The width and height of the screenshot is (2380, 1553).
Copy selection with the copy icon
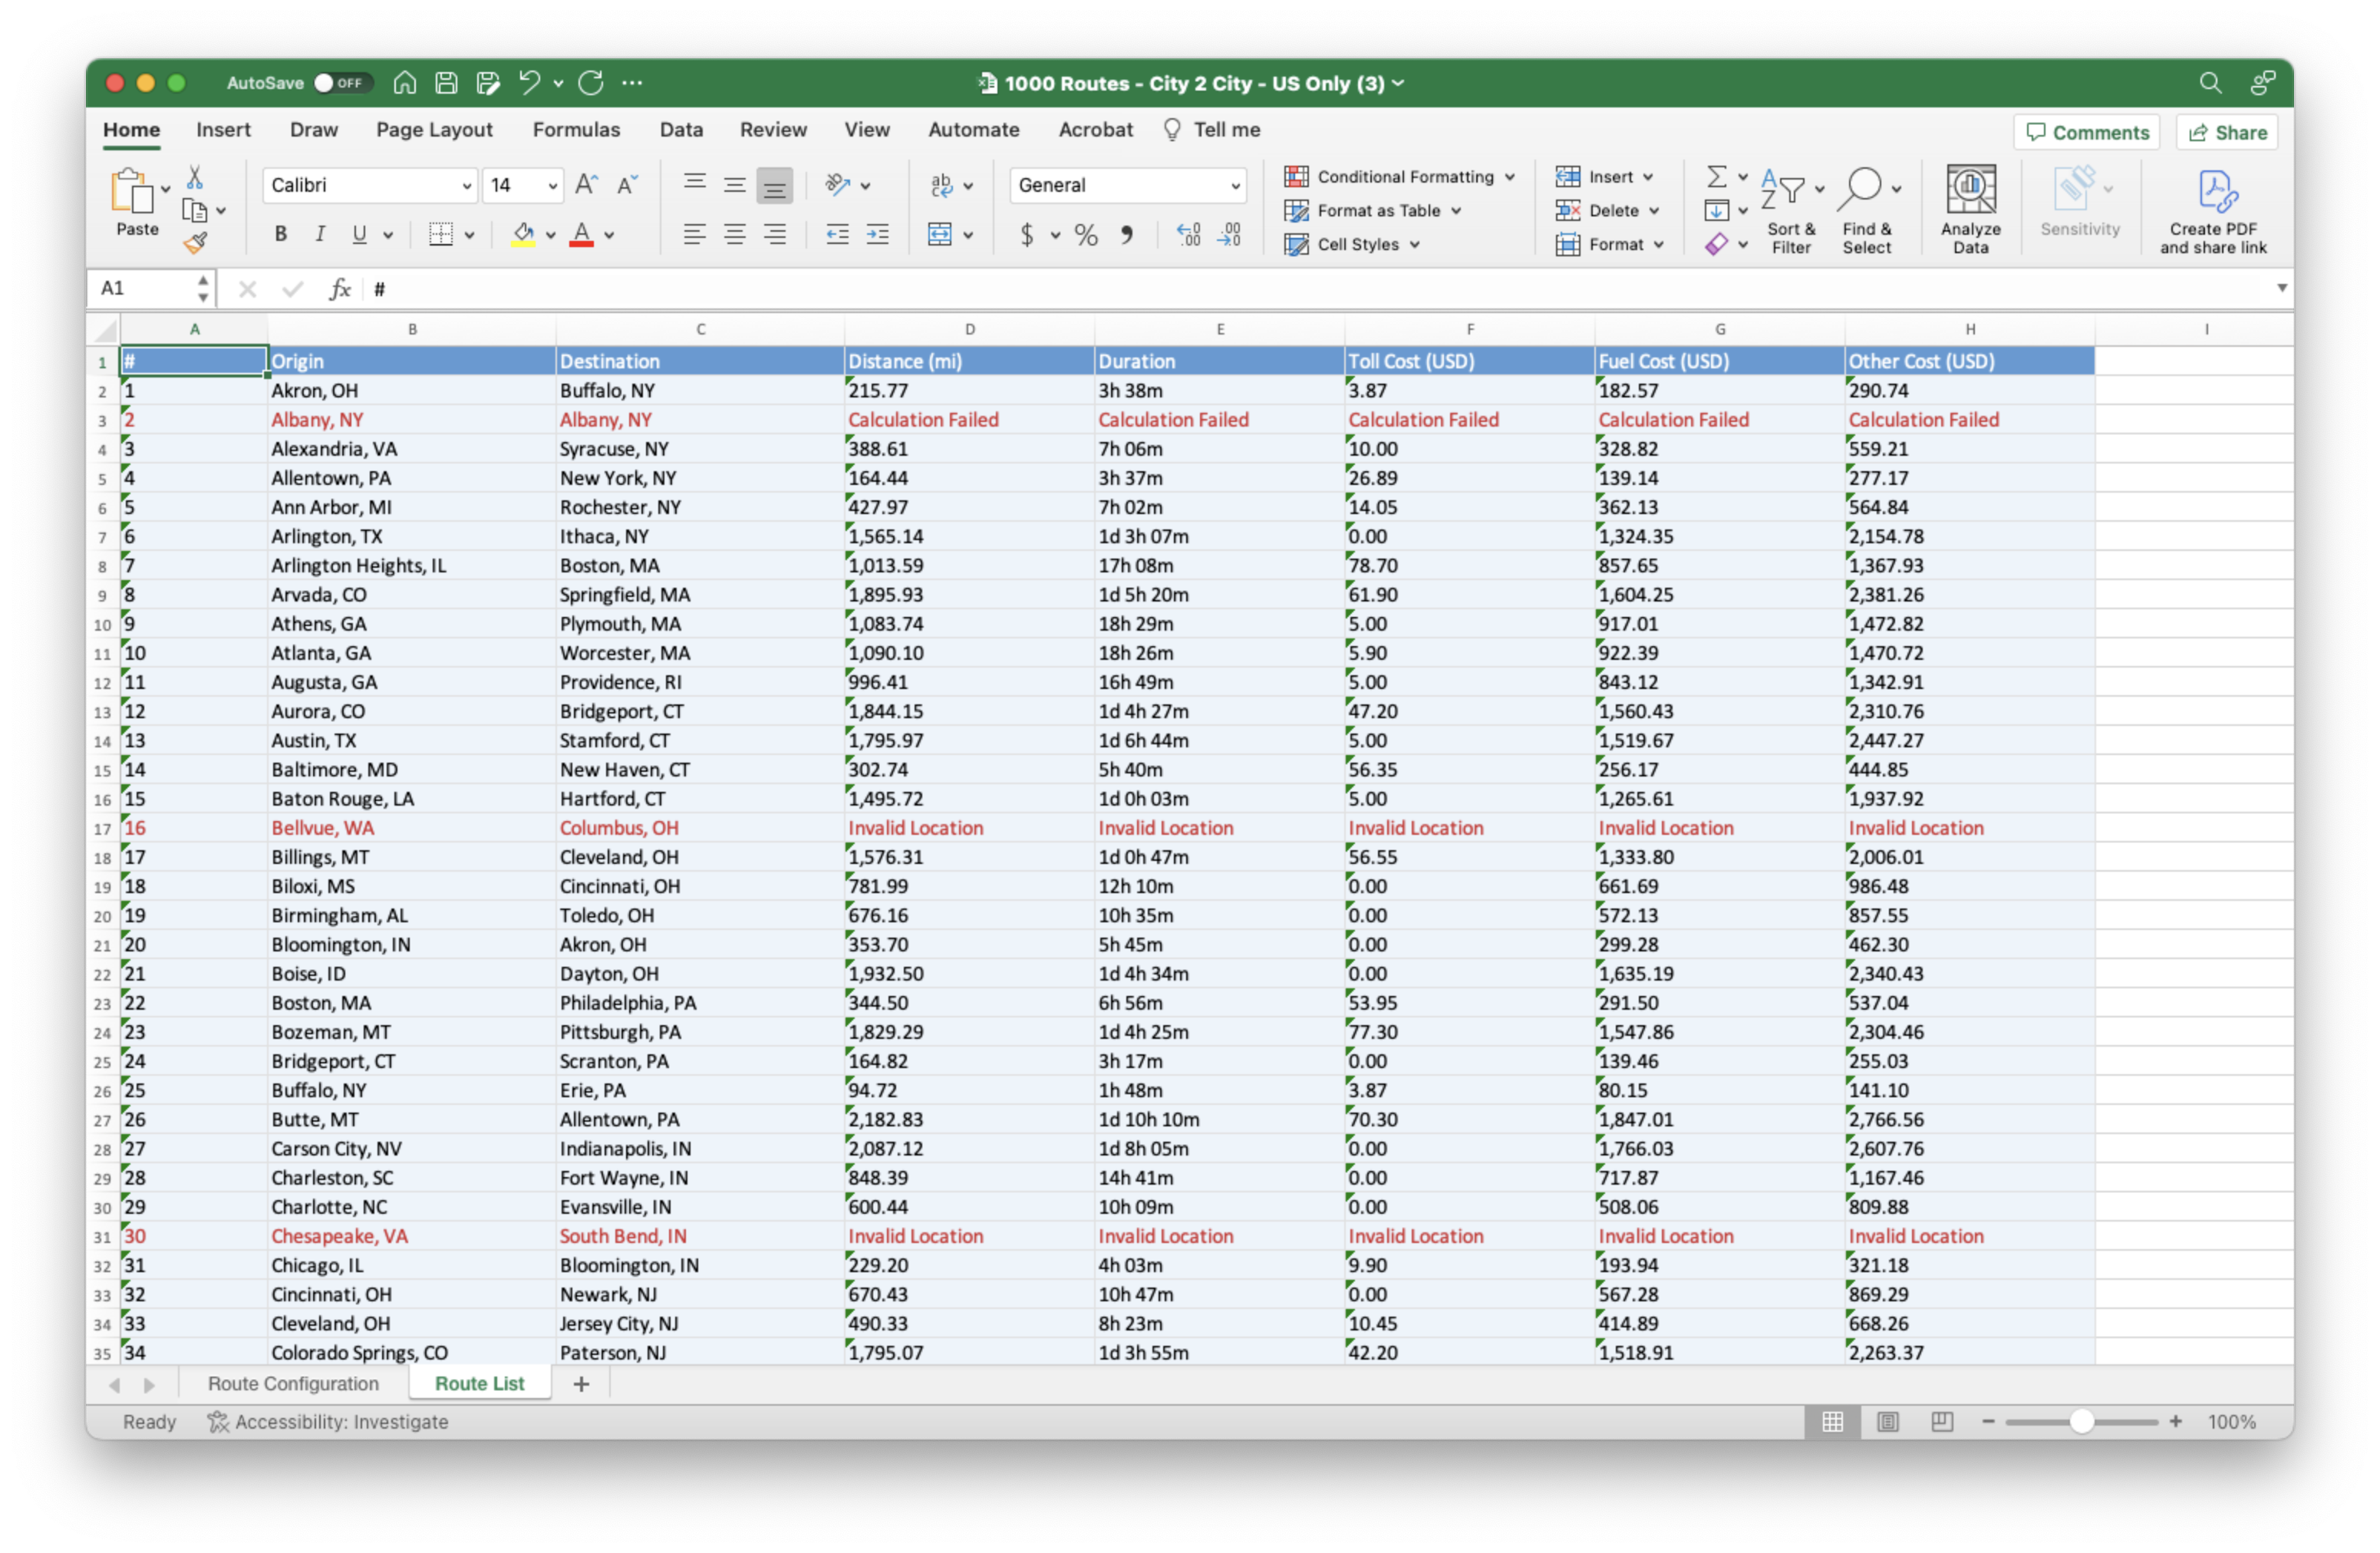195,210
